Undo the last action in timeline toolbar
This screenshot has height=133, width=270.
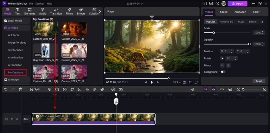[5, 89]
